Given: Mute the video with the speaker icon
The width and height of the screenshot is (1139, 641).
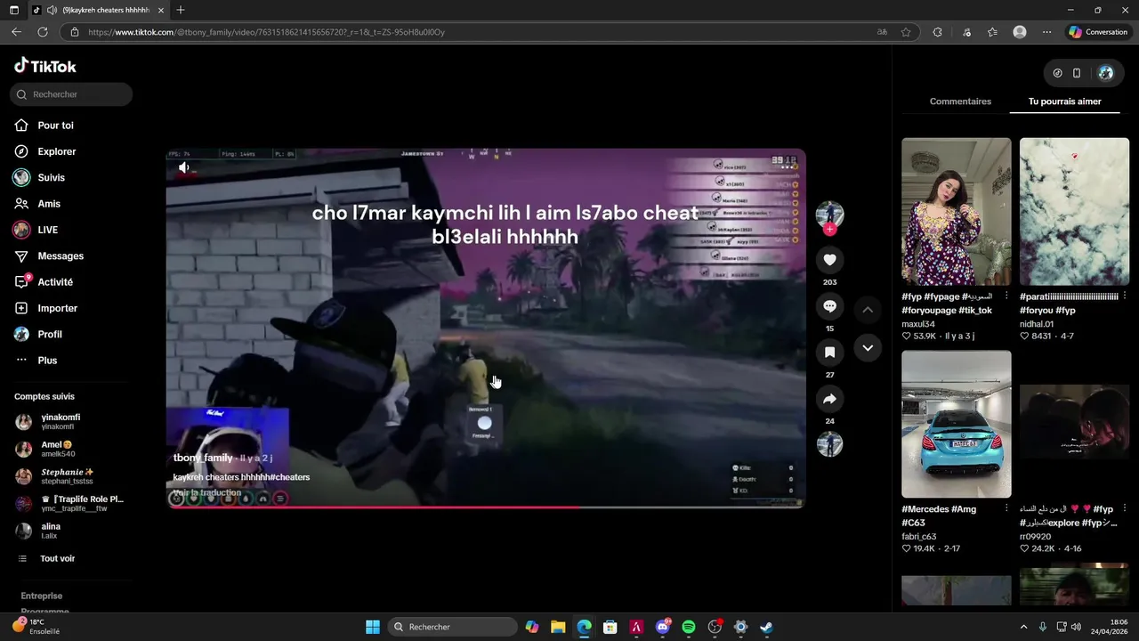Looking at the screenshot, I should pyautogui.click(x=184, y=167).
